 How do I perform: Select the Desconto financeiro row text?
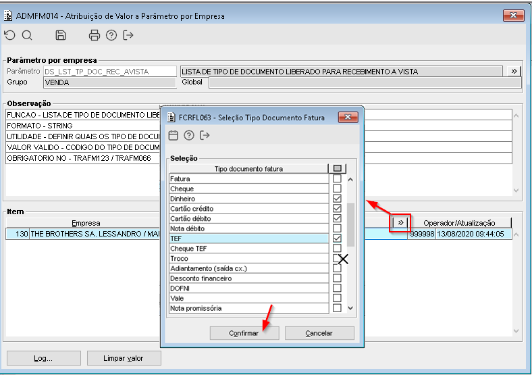[201, 278]
